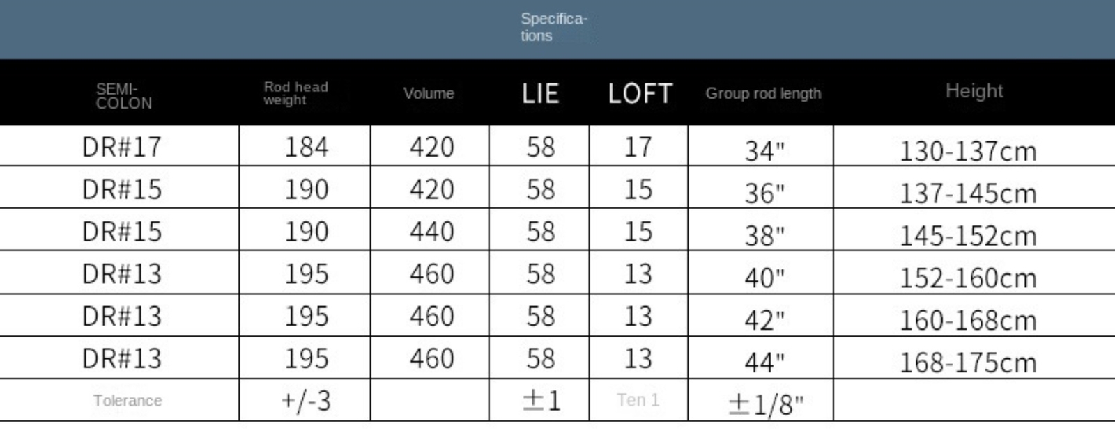This screenshot has width=1115, height=430.
Task: Select the SEMI-COLON column header
Action: click(124, 96)
